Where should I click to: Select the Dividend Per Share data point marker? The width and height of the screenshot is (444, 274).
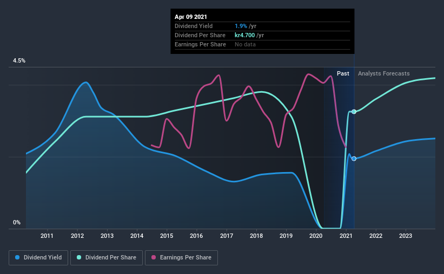click(354, 112)
